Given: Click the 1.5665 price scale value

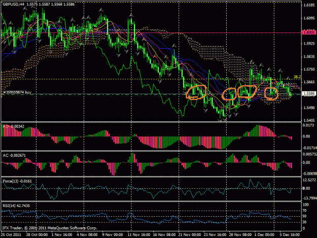Looking at the screenshot, I should coord(309,82).
